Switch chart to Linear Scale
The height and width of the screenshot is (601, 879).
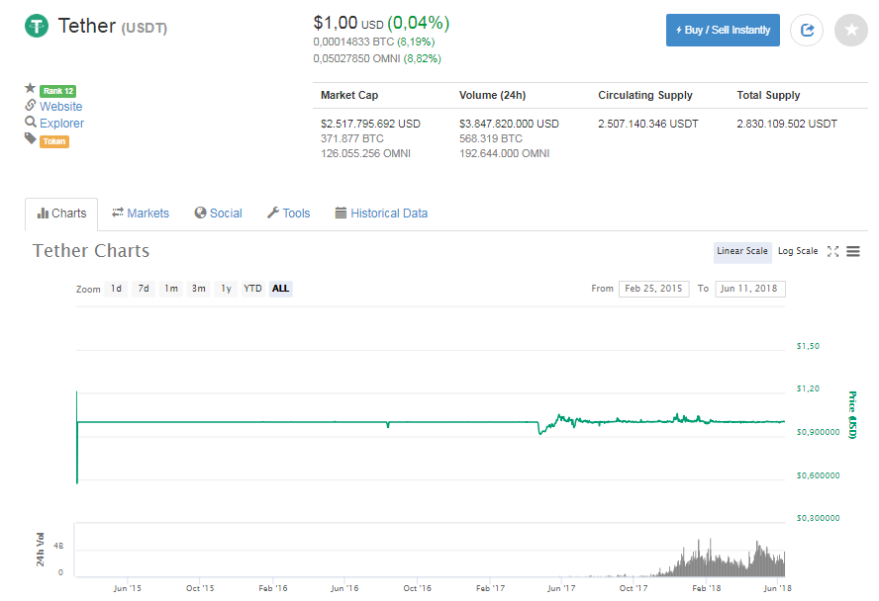click(742, 251)
